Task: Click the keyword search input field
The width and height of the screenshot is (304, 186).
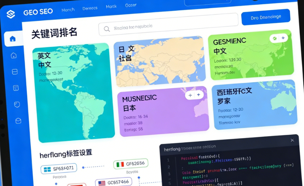Action: [x=168, y=25]
